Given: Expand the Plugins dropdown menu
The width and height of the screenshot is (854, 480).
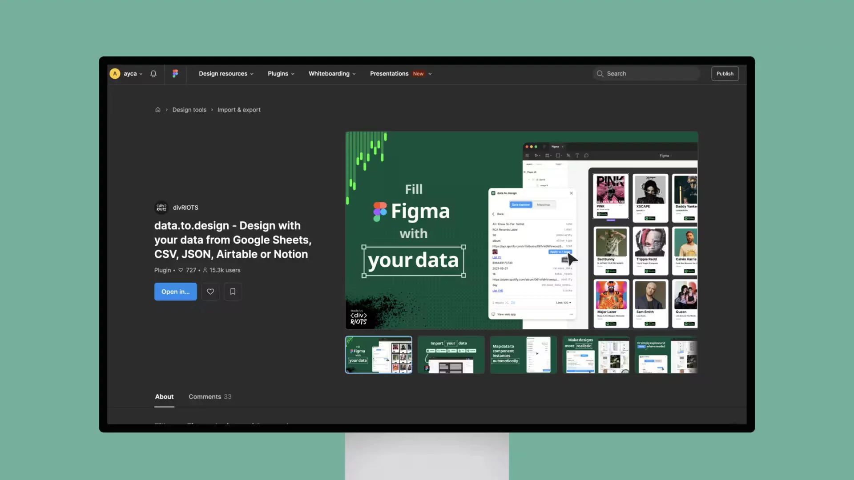Looking at the screenshot, I should 280,73.
